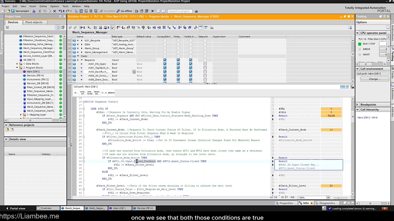The height and width of the screenshot is (221, 394).
Task: Toggle Accessible checkbox for AV01_Fill_Open row
Action: (165, 64)
